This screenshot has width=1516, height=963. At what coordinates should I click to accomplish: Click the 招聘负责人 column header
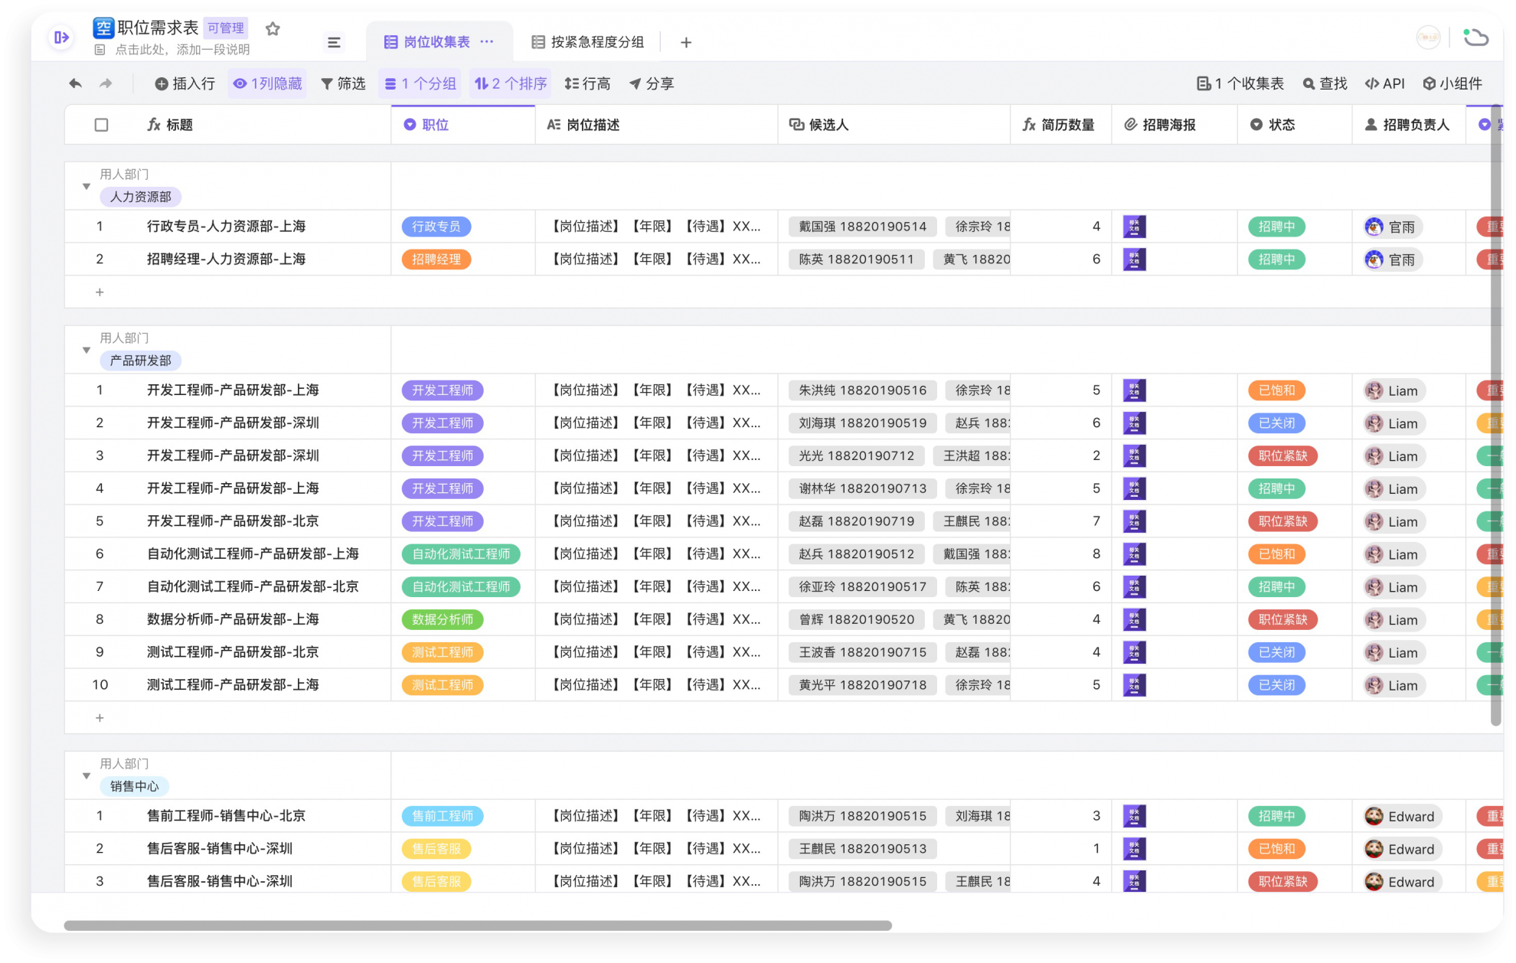pyautogui.click(x=1408, y=125)
